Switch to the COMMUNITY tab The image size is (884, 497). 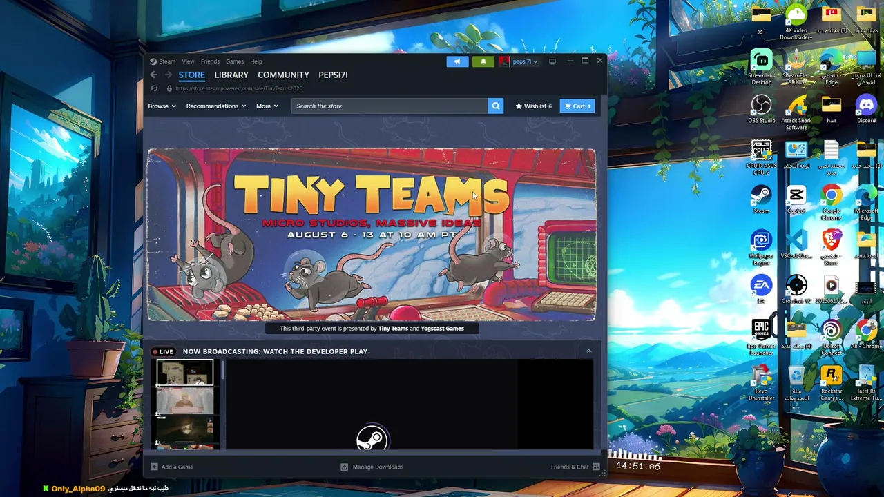[x=283, y=75]
